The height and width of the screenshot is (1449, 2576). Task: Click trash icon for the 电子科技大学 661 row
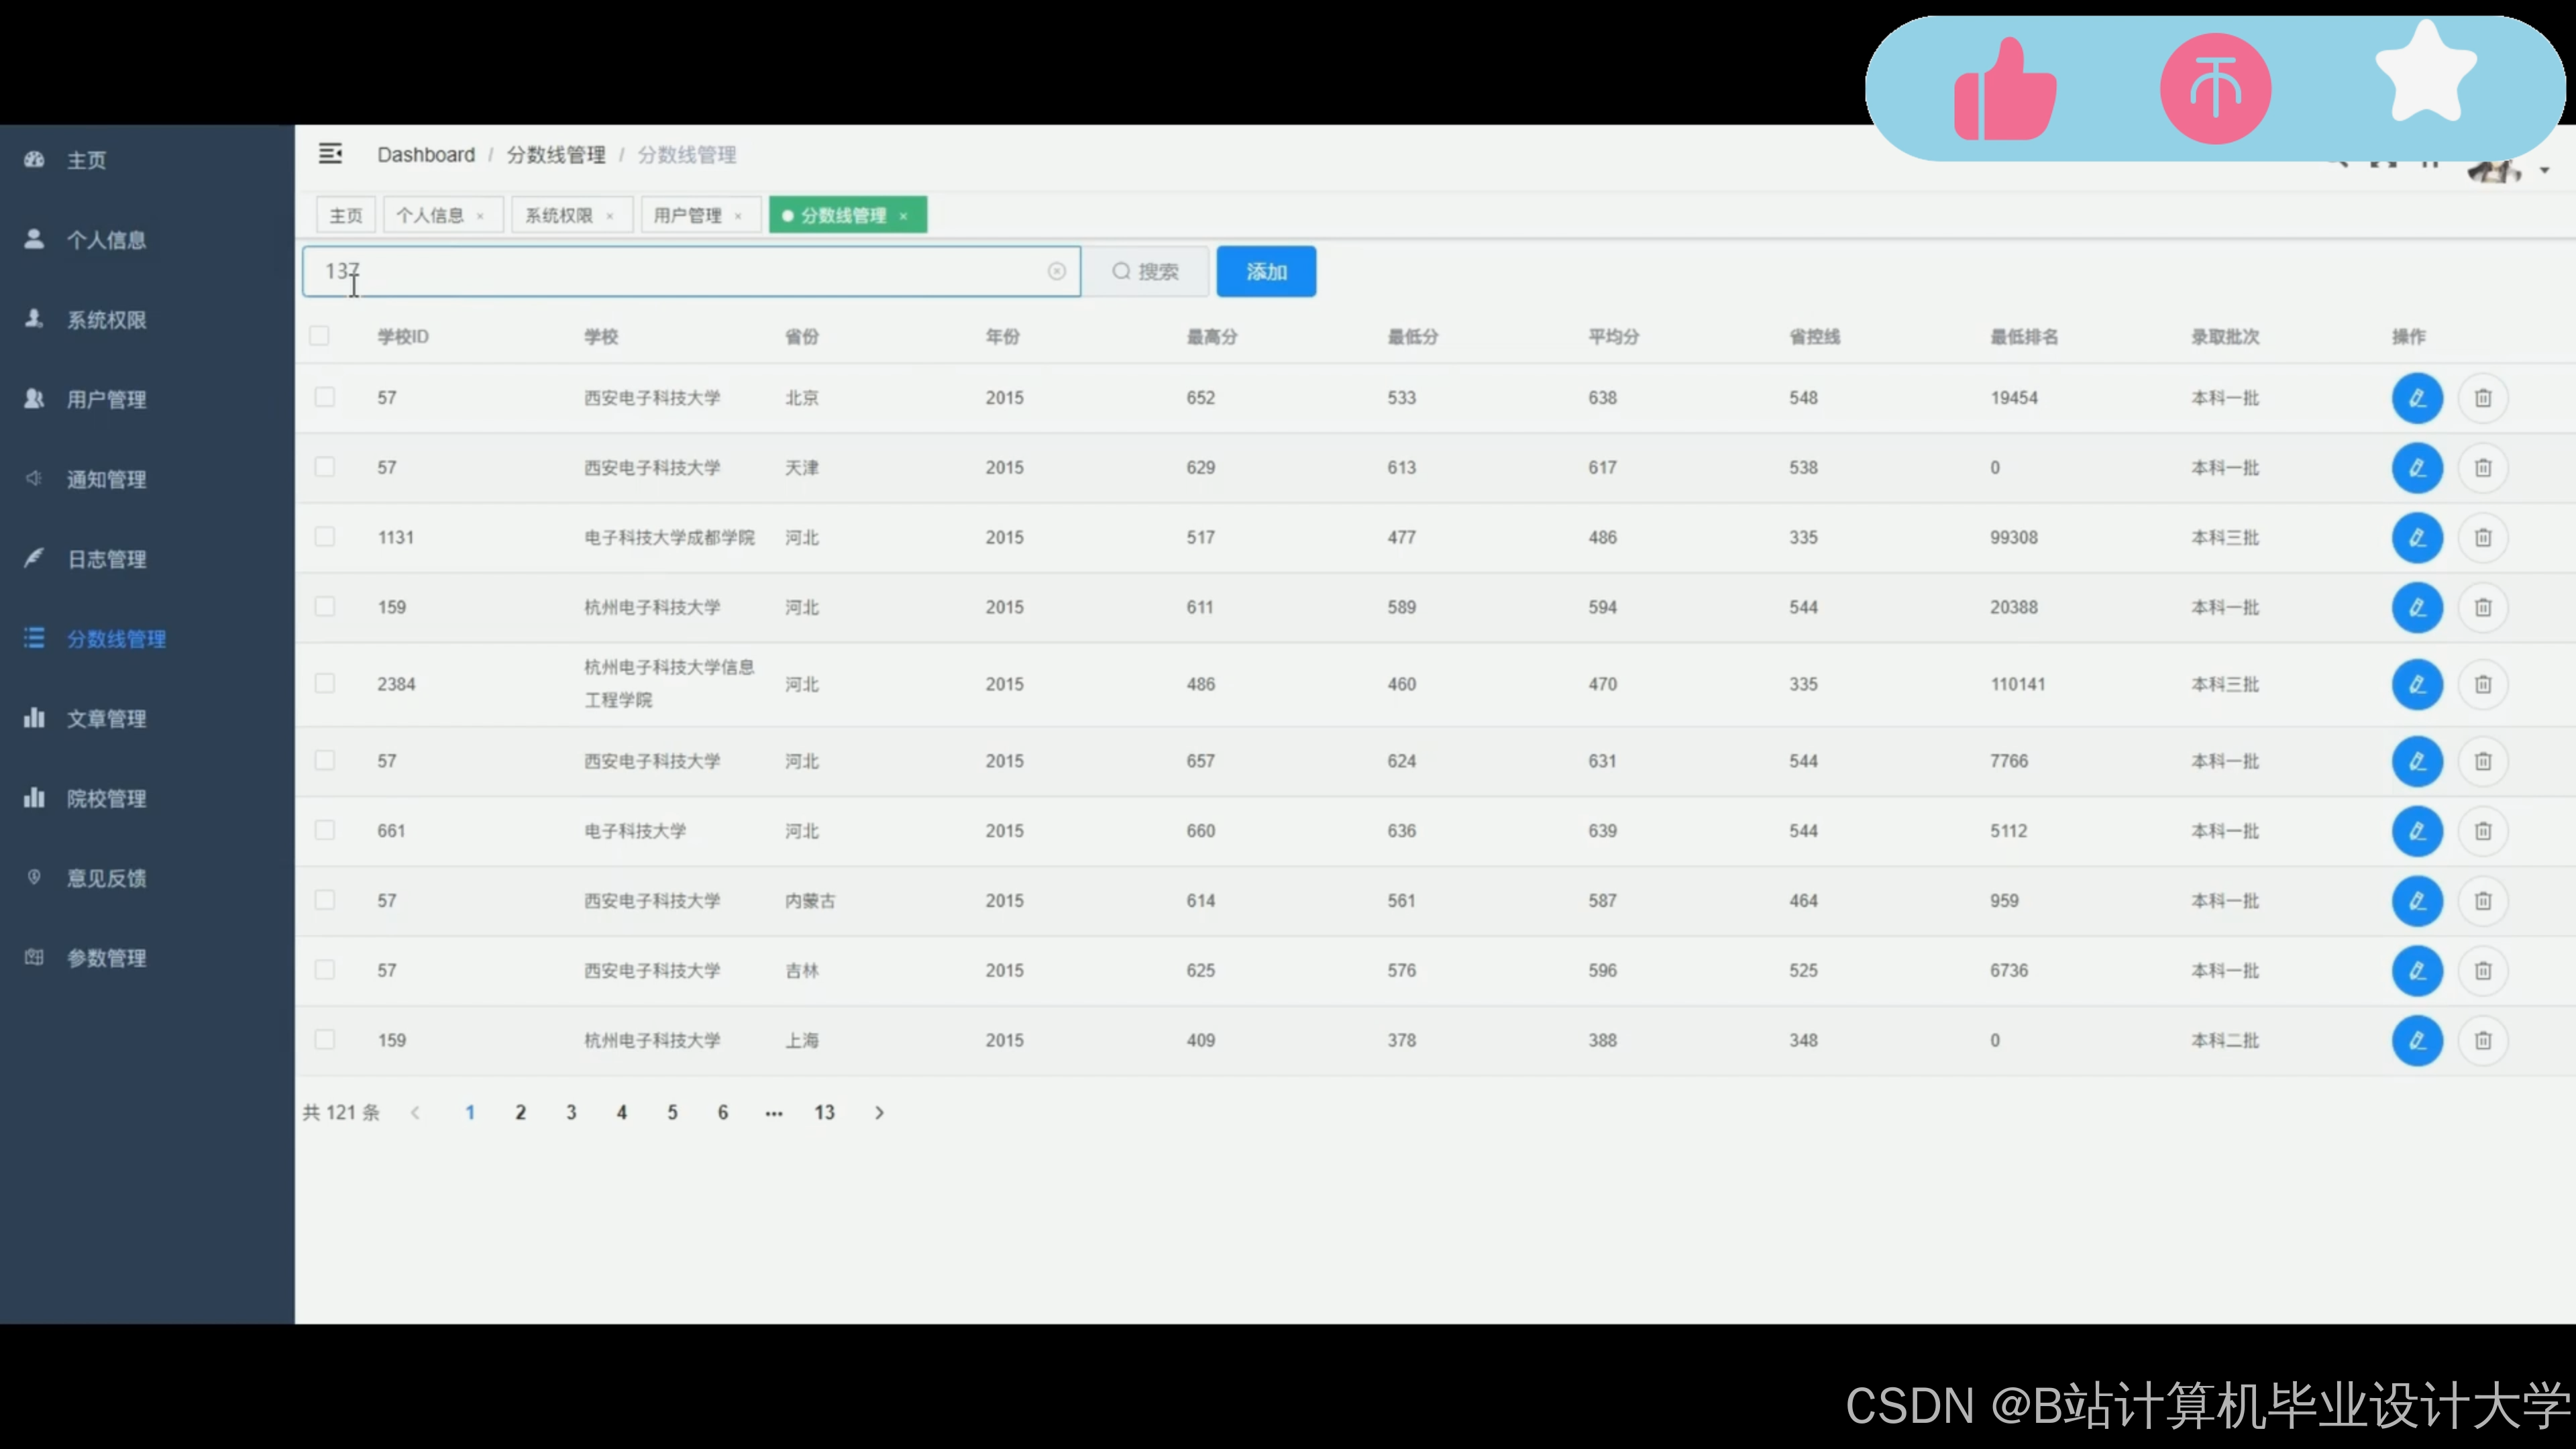coord(2482,831)
